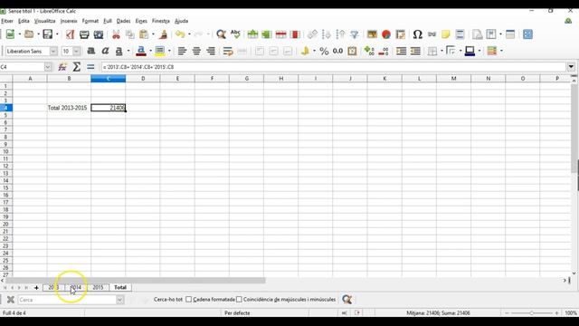
Task: Click the Cerca-ho tot button
Action: pos(168,299)
